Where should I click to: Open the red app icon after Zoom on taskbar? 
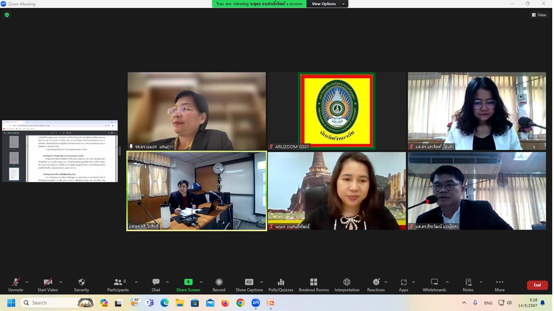click(271, 303)
